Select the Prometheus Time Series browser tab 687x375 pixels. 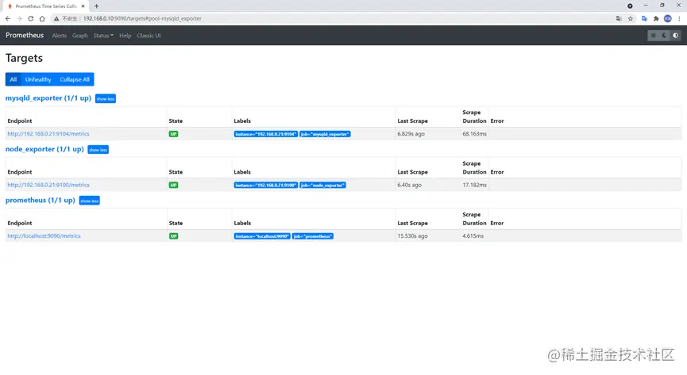[x=46, y=6]
